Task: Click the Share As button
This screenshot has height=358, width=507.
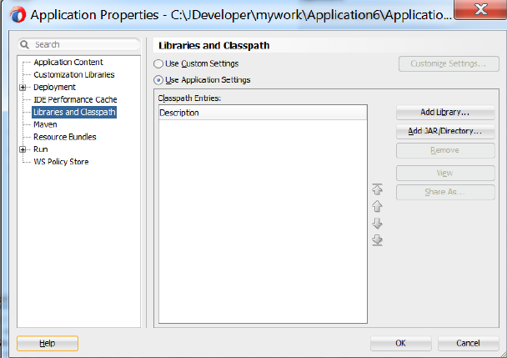Action: tap(445, 192)
